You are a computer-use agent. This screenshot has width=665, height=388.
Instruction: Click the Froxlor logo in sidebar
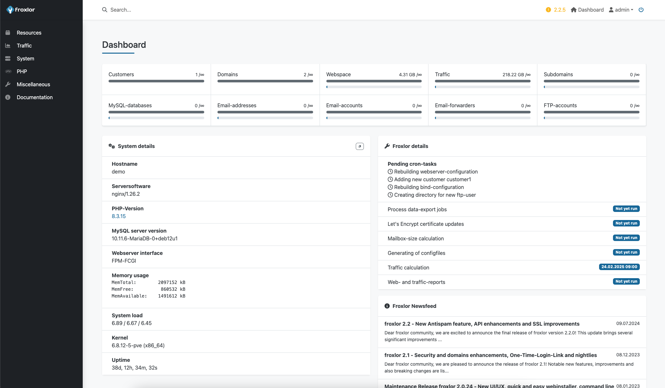coord(21,10)
